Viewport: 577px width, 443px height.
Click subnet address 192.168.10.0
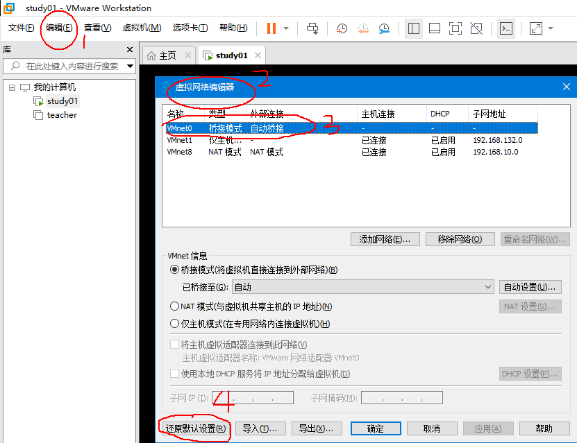tap(496, 152)
